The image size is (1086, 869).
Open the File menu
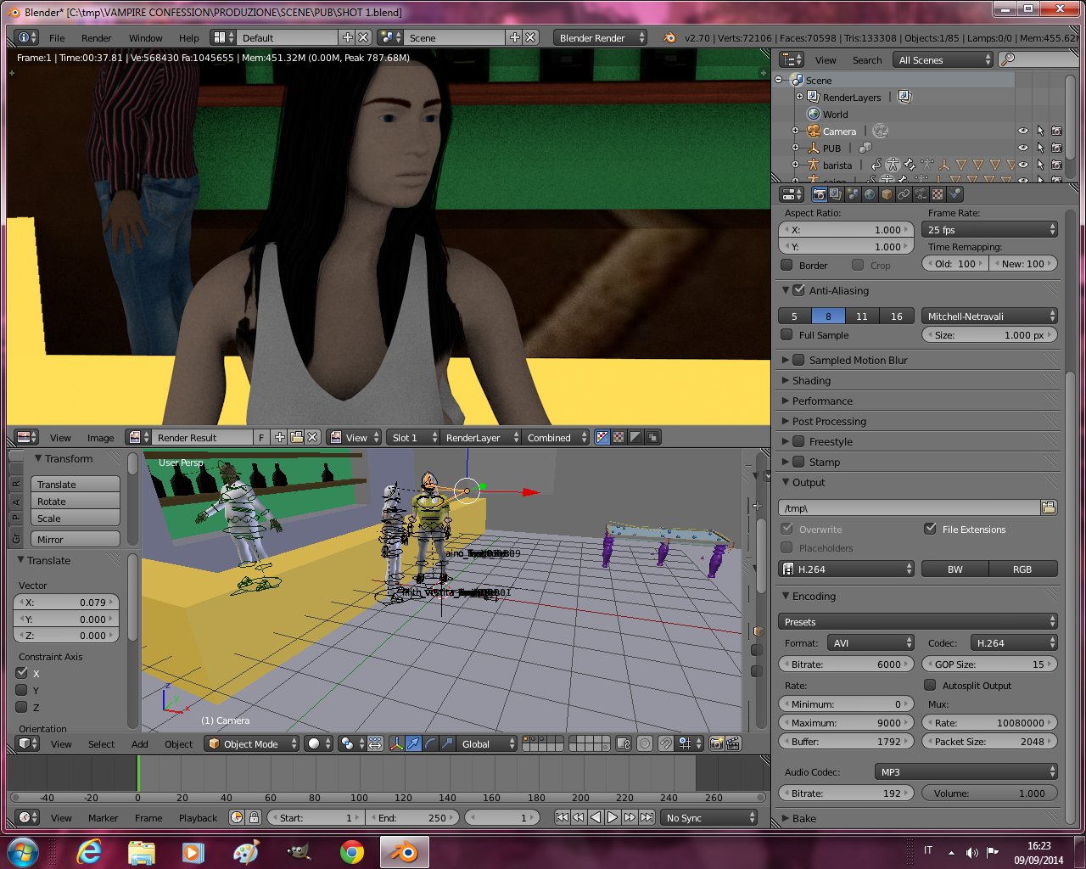point(57,37)
